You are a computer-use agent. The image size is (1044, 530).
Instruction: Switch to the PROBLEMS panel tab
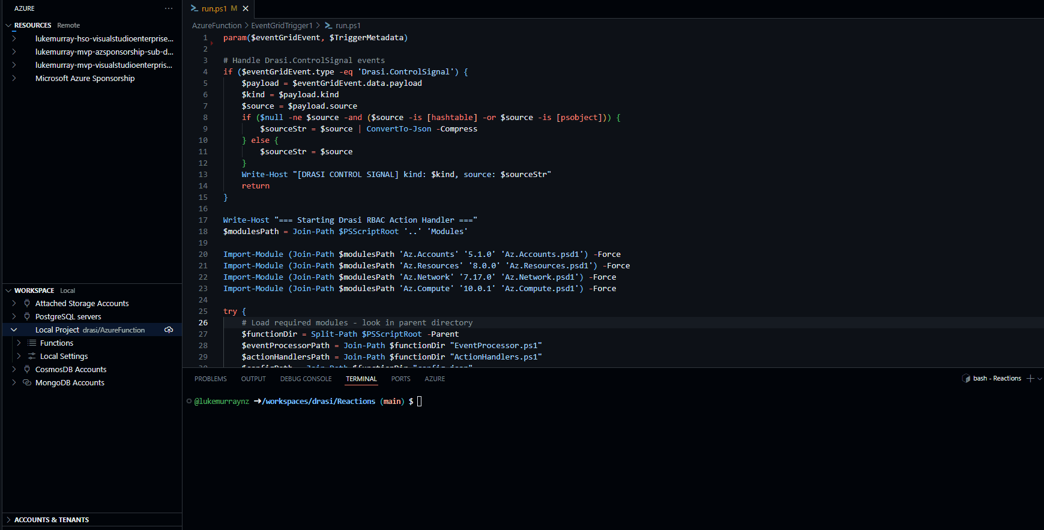click(x=211, y=379)
